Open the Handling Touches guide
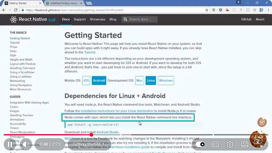Viewport: 272px width, 153px height. [22, 115]
